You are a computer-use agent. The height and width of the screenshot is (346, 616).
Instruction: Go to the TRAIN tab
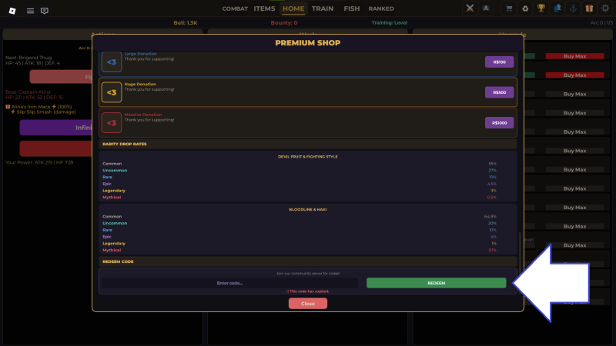(x=323, y=9)
